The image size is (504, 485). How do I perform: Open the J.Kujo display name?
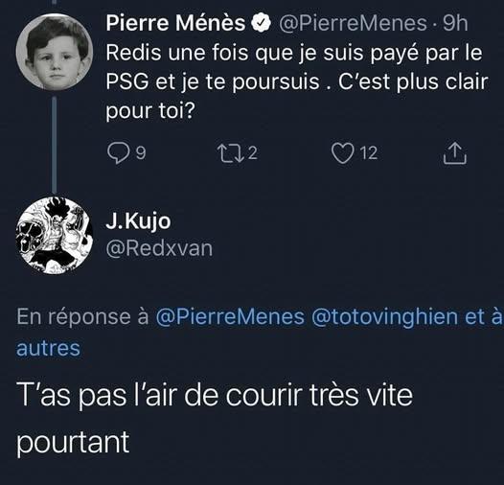(x=138, y=221)
